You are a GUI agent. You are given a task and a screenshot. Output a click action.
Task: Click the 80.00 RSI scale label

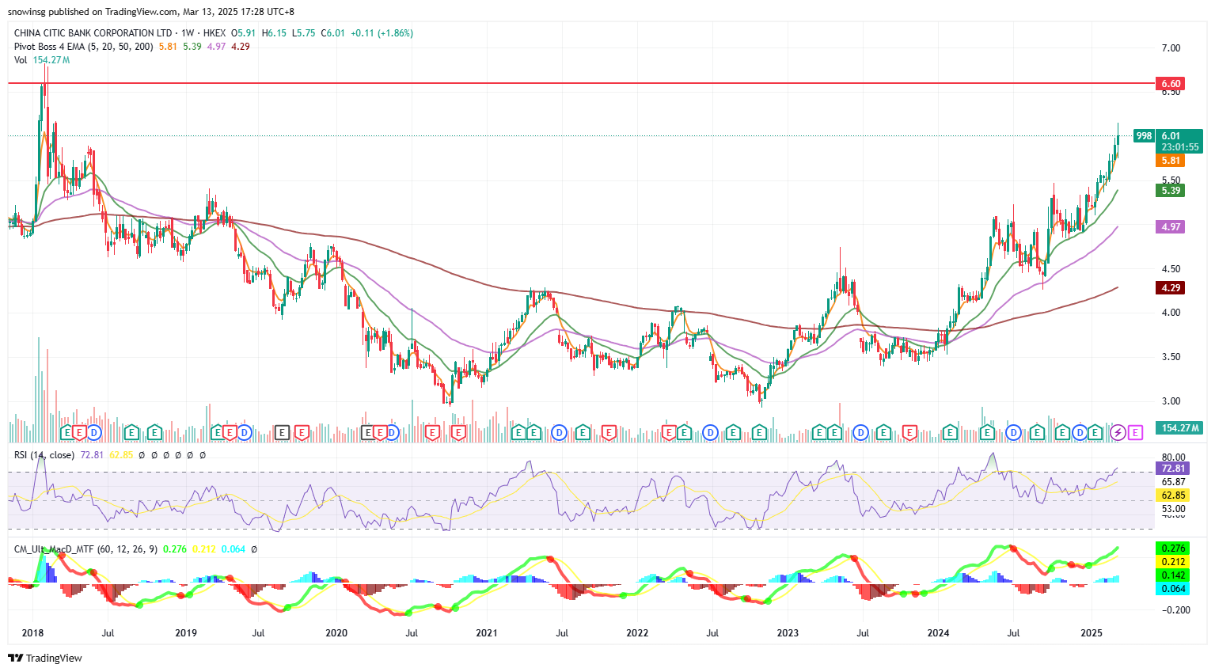click(1174, 457)
